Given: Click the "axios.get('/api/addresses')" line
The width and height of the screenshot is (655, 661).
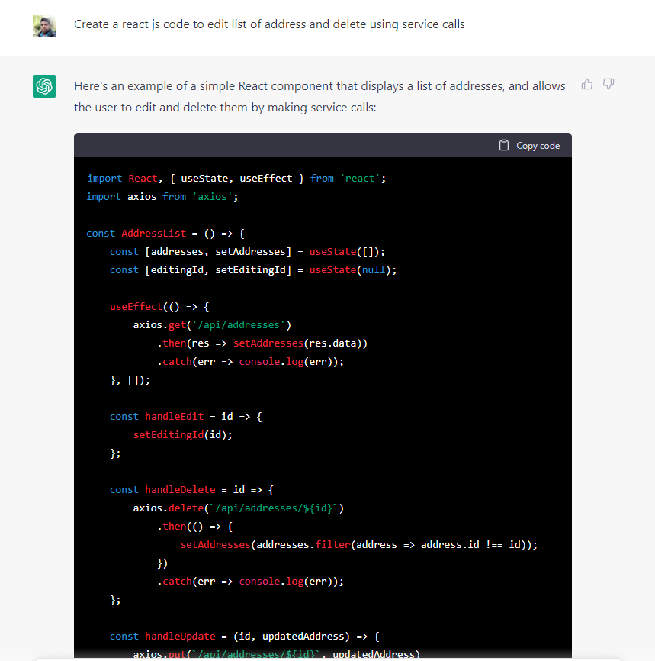Looking at the screenshot, I should 212,325.
